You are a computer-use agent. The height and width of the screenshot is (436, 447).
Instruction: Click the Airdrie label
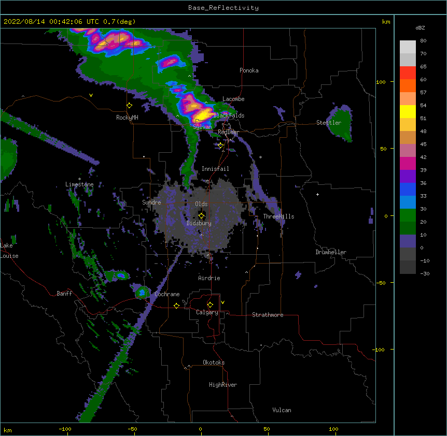209,278
